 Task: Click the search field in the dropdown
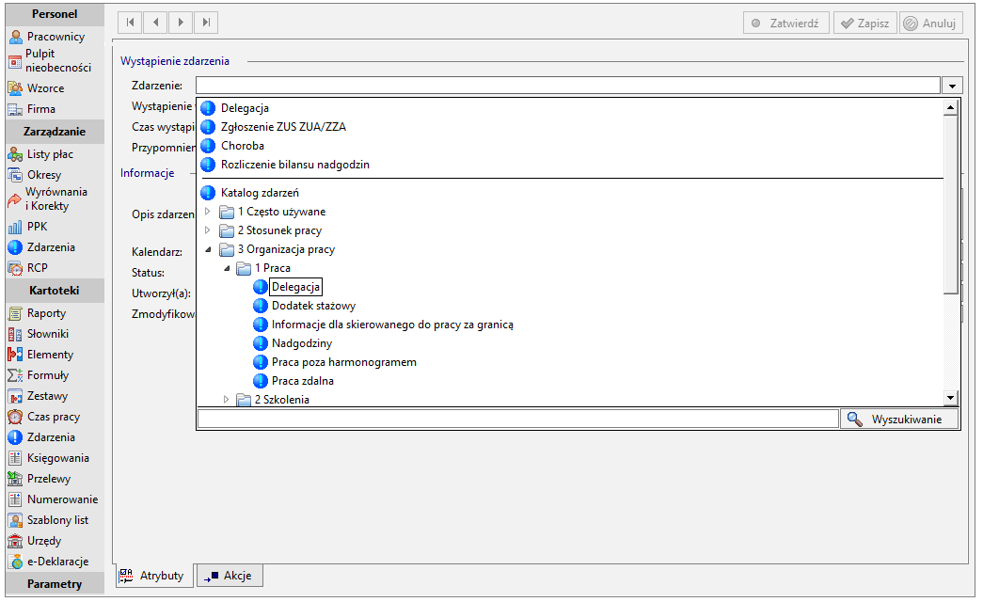click(517, 419)
